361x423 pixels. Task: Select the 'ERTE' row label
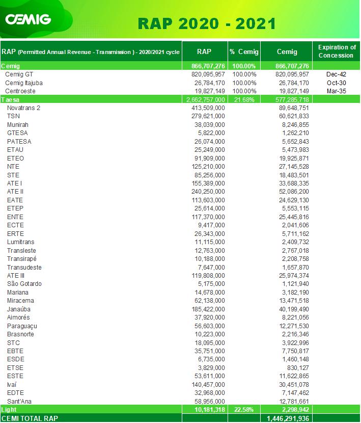pyautogui.click(x=15, y=233)
